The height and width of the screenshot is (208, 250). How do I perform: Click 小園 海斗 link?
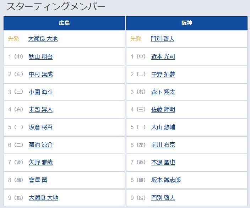pos(40,92)
